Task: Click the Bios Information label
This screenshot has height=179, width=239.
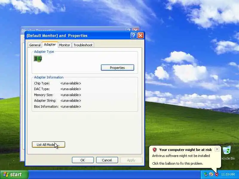Action: (x=46, y=107)
